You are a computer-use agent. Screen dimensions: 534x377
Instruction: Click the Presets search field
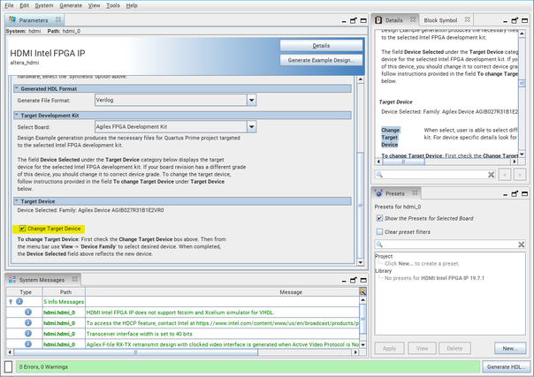pyautogui.click(x=449, y=244)
